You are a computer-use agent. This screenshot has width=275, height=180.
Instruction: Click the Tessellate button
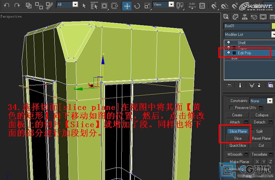[x=259, y=154]
